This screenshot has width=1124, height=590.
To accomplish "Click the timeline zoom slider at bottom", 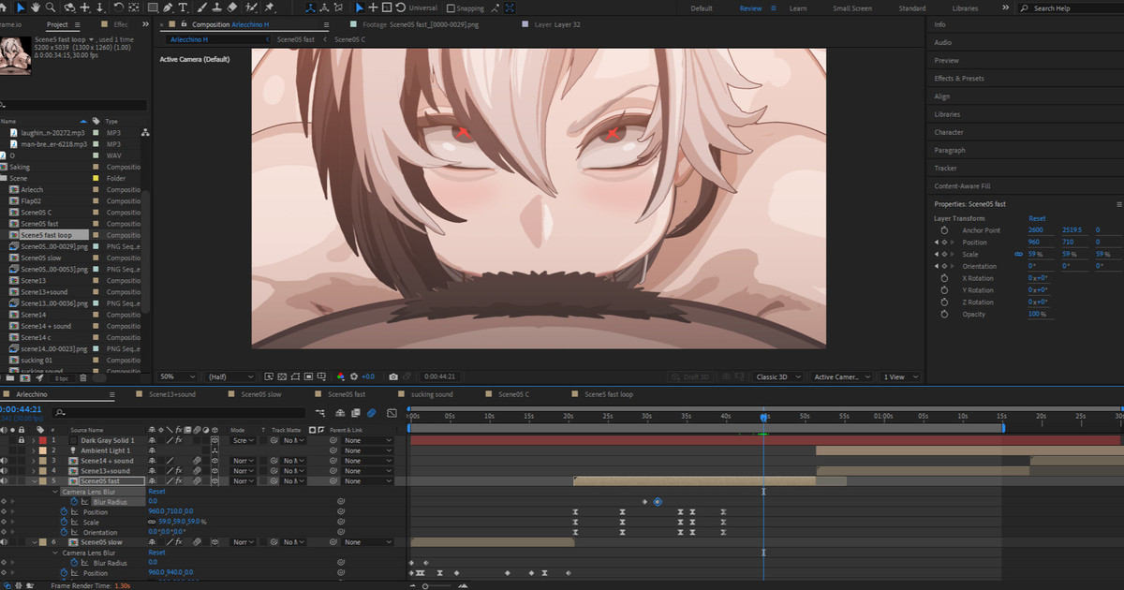I will (x=425, y=586).
